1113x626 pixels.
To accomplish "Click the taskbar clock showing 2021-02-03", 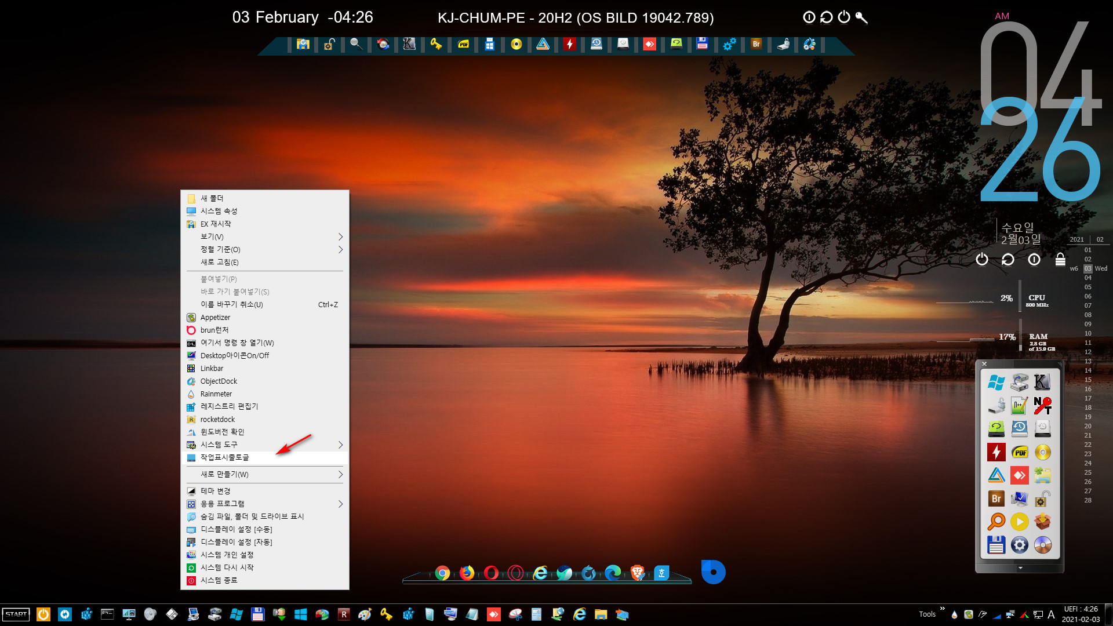I will coord(1081,614).
